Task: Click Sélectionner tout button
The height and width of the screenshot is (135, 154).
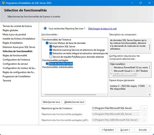Action: coord(51,102)
